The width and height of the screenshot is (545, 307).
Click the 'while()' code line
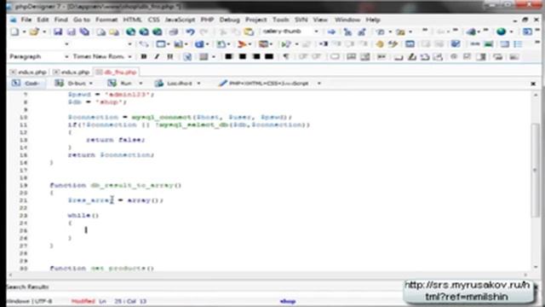tap(83, 216)
